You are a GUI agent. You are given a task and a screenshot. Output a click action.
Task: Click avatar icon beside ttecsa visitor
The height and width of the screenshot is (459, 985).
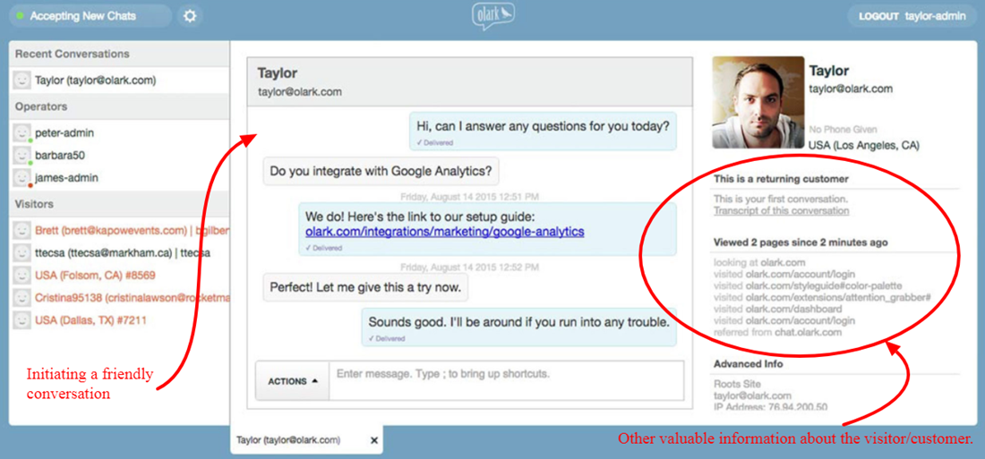[22, 253]
